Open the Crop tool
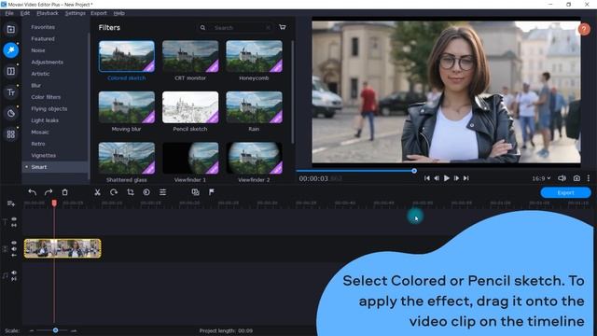 131,192
